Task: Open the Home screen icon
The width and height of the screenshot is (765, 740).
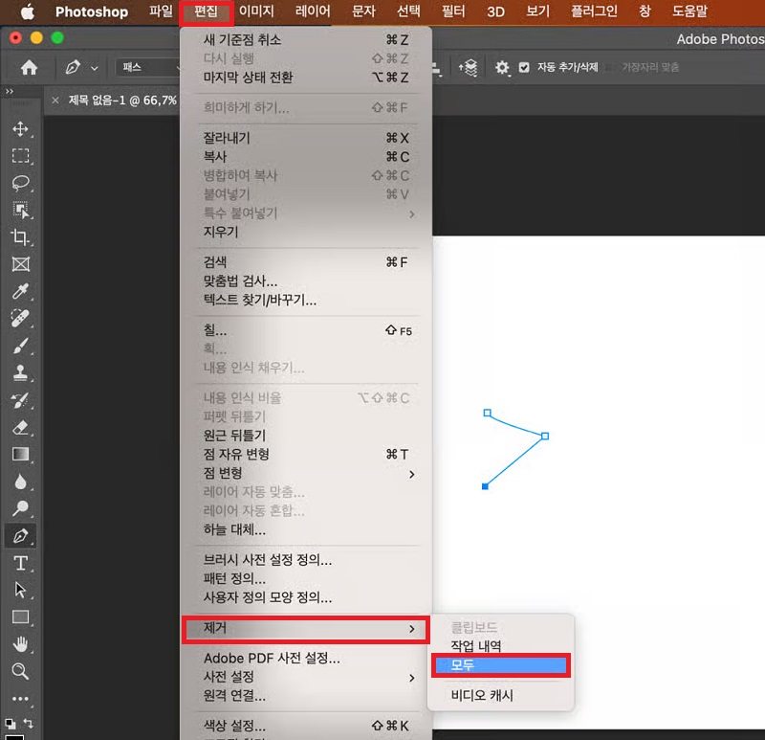Action: pos(29,68)
